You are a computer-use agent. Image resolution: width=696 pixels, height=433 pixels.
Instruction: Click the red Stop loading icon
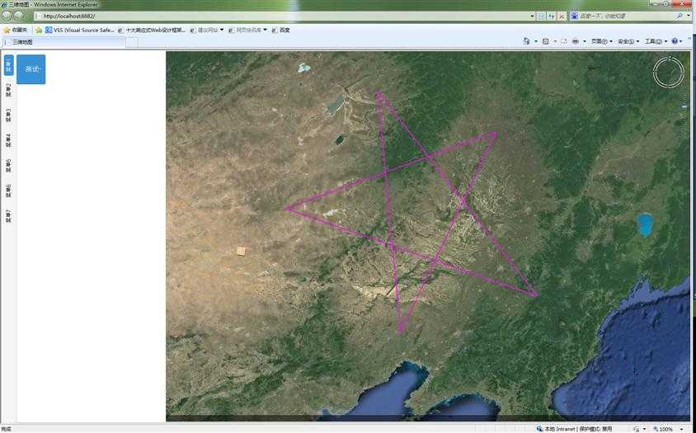point(562,16)
